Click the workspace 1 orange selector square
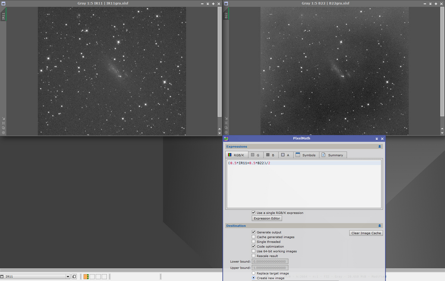 [x=86, y=277]
